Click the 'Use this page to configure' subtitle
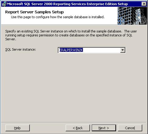 58,17
